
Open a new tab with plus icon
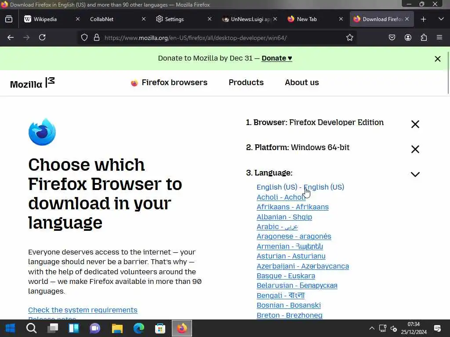[x=423, y=19]
